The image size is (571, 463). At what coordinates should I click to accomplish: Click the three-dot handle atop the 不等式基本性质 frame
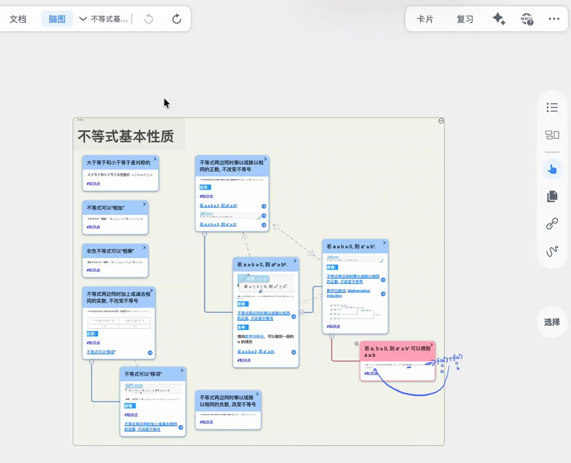[x=80, y=120]
